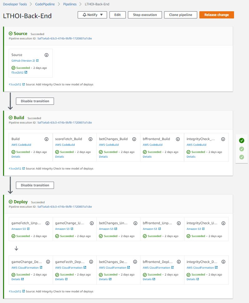Disable transition between Source and Build stages

click(35, 101)
